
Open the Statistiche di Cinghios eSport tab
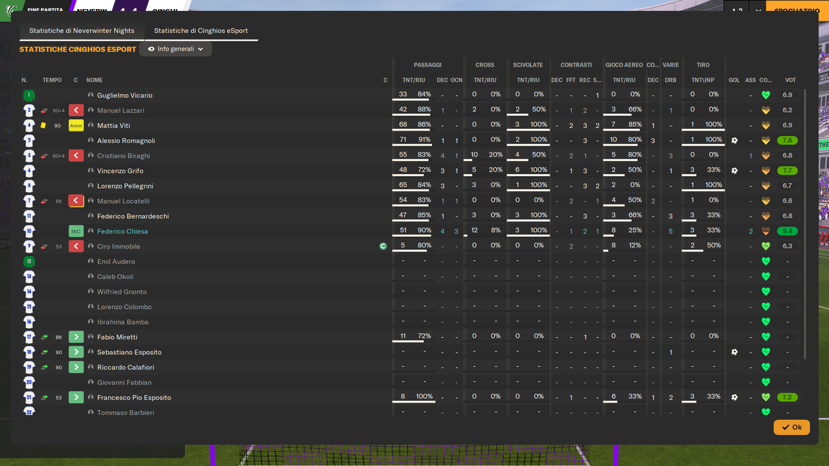pyautogui.click(x=201, y=30)
